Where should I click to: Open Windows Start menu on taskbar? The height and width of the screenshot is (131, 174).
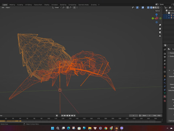(53, 128)
